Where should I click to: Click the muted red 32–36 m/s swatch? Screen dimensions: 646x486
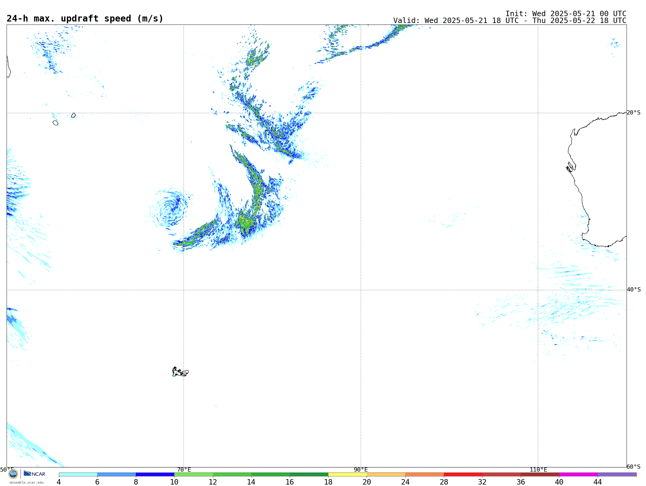(502, 474)
